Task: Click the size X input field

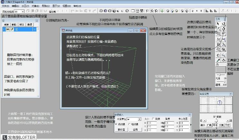Action: [x=152, y=123]
